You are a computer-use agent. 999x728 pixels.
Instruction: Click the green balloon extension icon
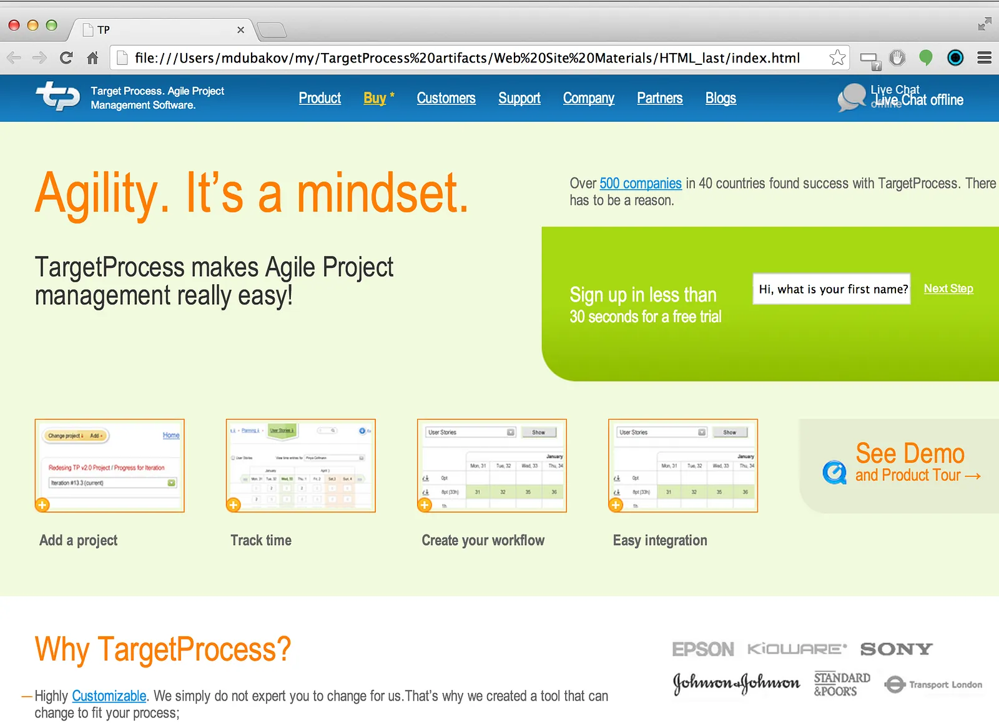tap(926, 58)
